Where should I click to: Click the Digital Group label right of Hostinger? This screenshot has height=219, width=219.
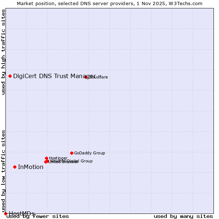80,161
